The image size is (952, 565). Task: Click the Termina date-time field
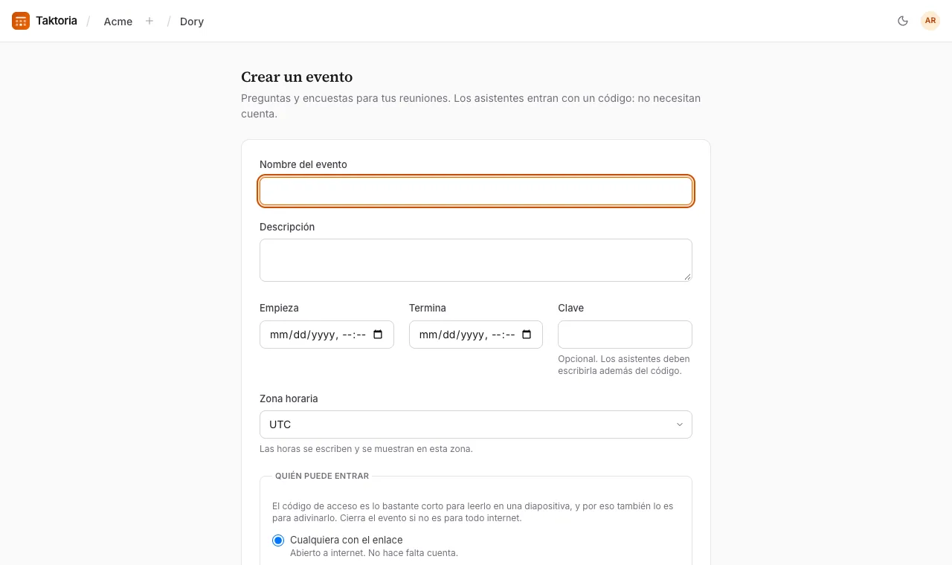476,335
